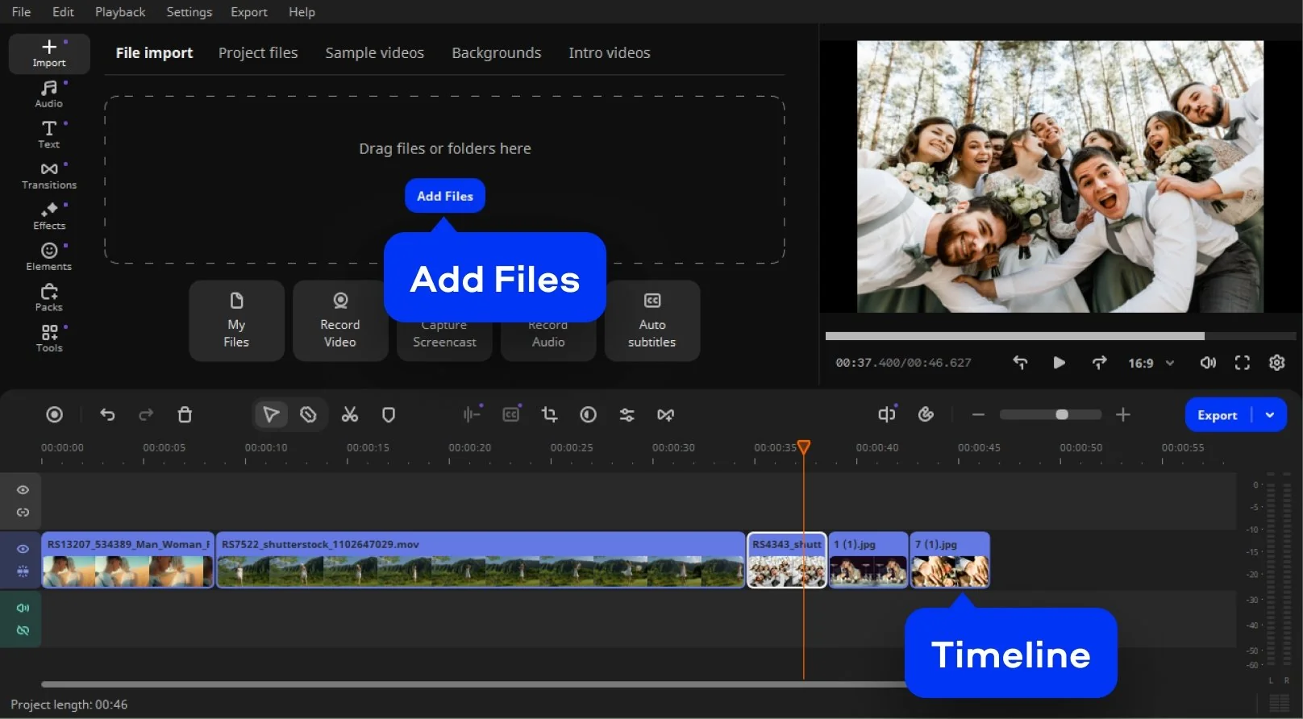This screenshot has height=719, width=1303.
Task: Adjust the timeline zoom slider
Action: 1061,414
